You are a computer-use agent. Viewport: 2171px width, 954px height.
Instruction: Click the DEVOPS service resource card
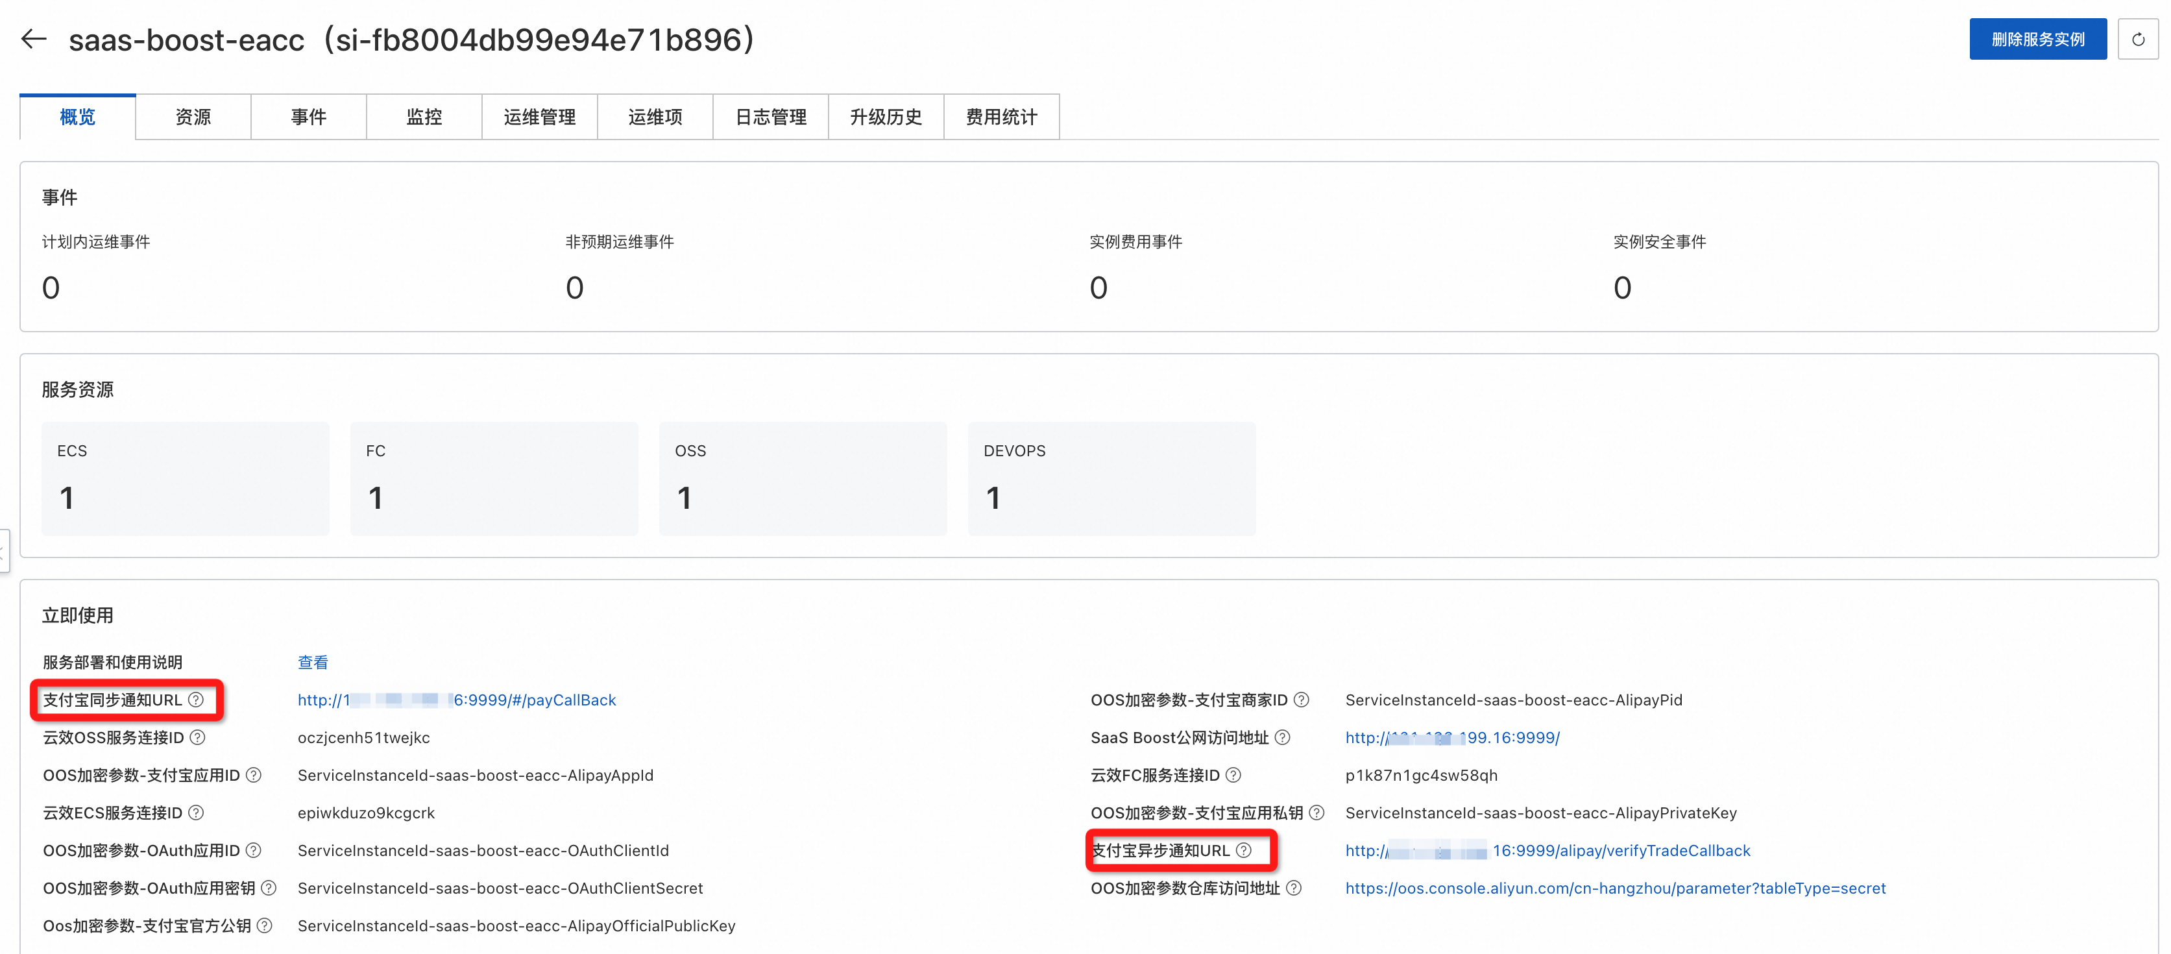1111,478
